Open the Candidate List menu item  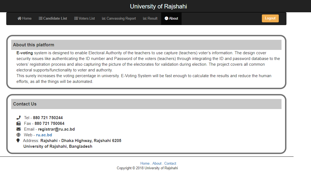pyautogui.click(x=53, y=19)
